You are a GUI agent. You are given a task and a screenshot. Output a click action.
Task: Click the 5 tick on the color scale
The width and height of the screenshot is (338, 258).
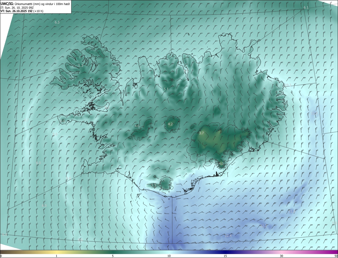(x=113, y=256)
